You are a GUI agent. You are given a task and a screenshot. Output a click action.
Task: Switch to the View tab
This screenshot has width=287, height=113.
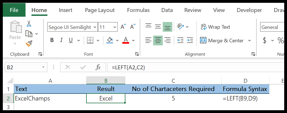(219, 10)
